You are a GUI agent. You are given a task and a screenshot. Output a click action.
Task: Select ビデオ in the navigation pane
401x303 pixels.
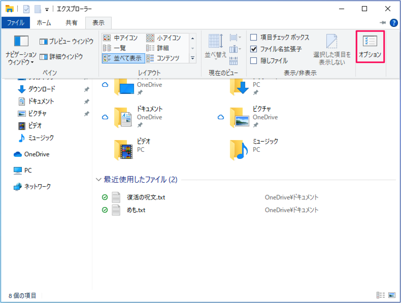30,126
